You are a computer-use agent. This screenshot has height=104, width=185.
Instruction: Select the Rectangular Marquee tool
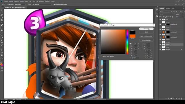coord(2,12)
